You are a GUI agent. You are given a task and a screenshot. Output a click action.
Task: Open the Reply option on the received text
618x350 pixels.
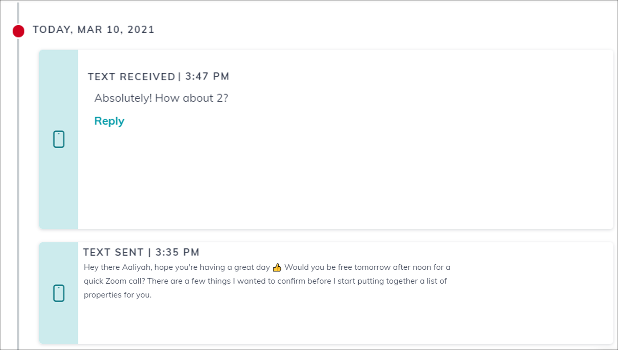109,120
